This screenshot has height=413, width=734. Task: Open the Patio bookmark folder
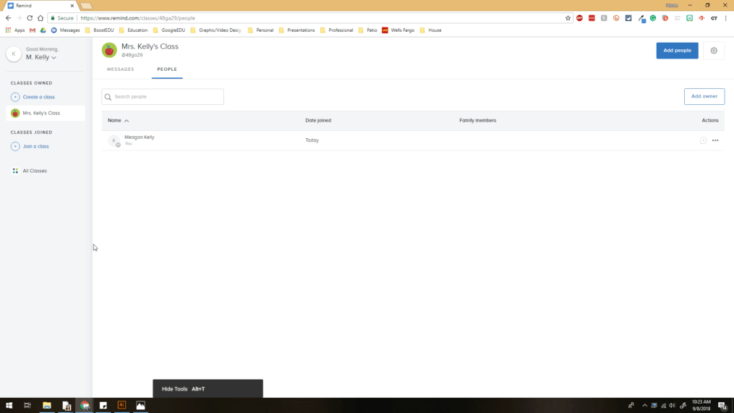point(368,30)
